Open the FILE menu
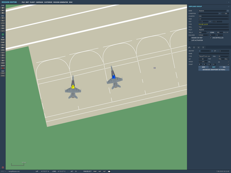The height and width of the screenshot is (173, 231). (x=23, y=2)
